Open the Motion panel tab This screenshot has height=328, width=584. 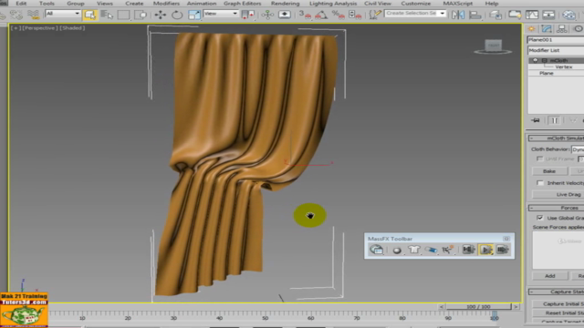[578, 29]
